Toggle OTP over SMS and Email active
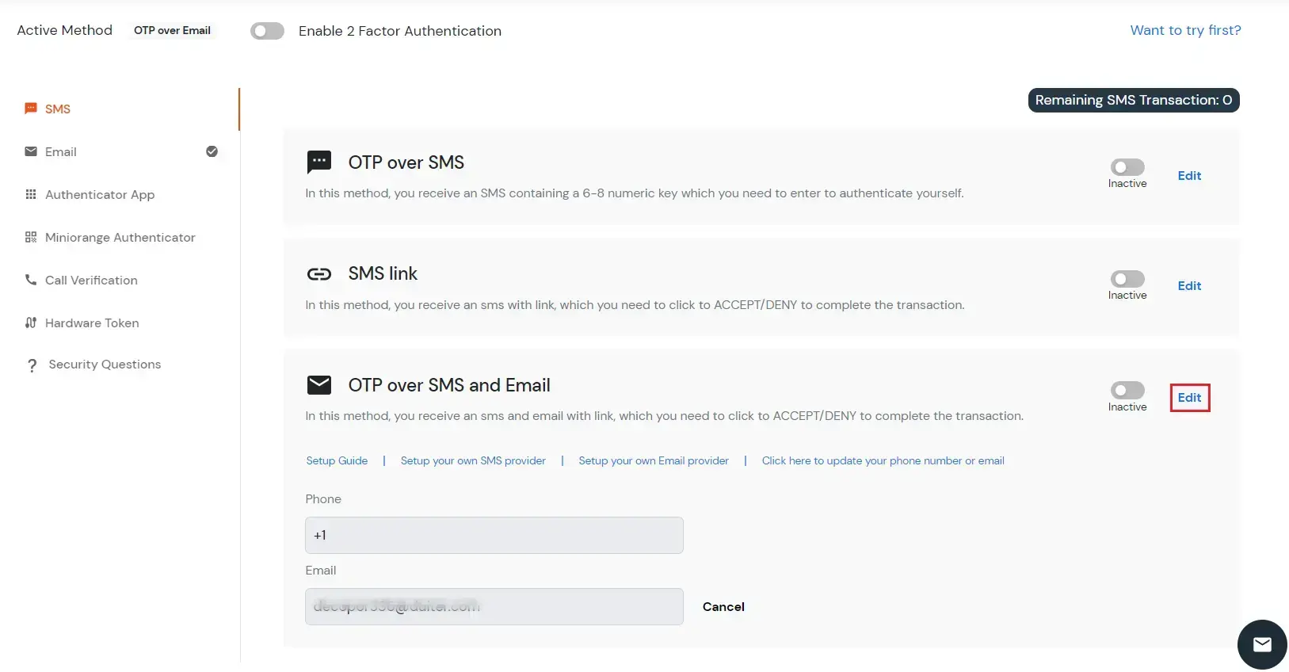Viewport: 1289px width, 672px height. coord(1127,390)
